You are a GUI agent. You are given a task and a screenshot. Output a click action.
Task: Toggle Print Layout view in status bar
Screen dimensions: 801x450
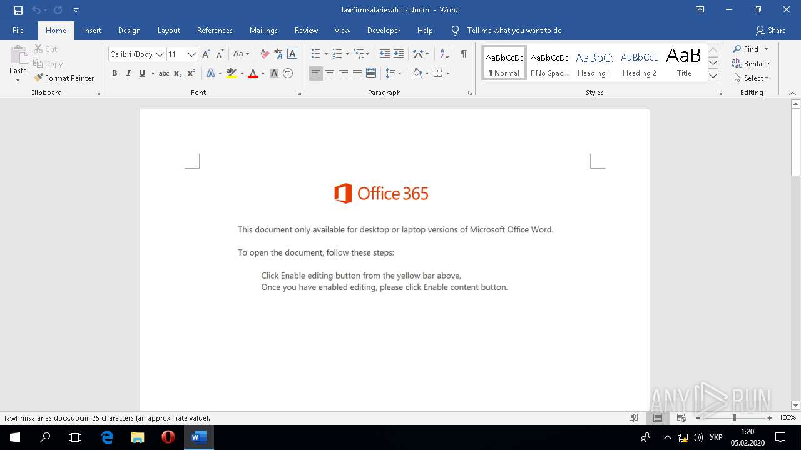coord(658,418)
